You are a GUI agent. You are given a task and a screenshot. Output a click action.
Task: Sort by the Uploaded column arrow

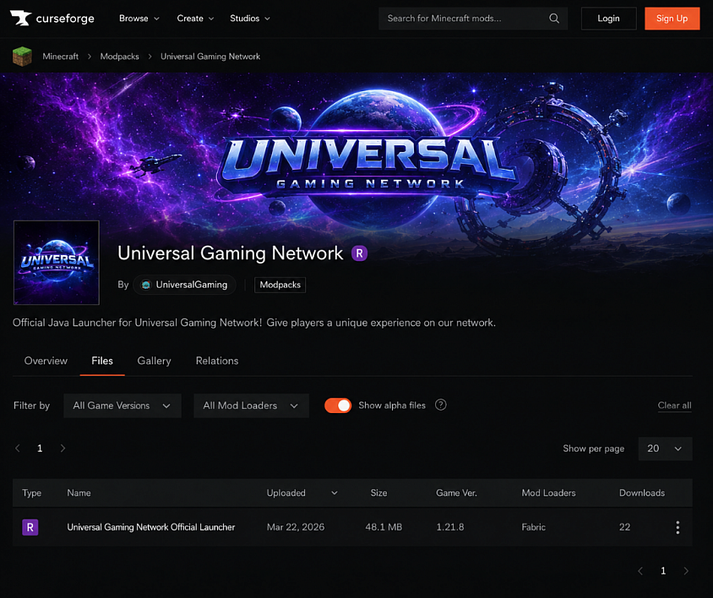click(x=335, y=493)
